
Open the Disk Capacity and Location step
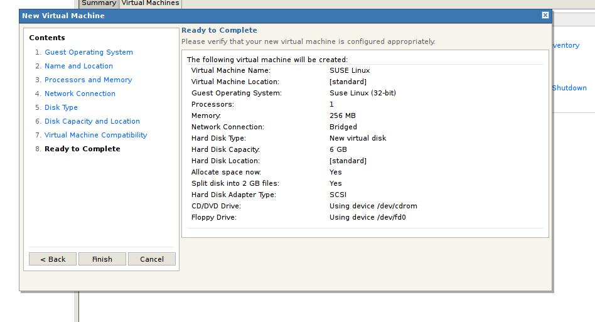pyautogui.click(x=92, y=122)
